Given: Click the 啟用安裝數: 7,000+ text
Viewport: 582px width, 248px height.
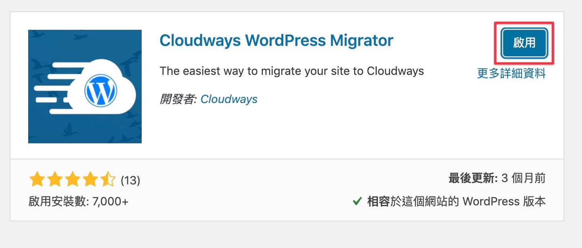Looking at the screenshot, I should click(78, 201).
